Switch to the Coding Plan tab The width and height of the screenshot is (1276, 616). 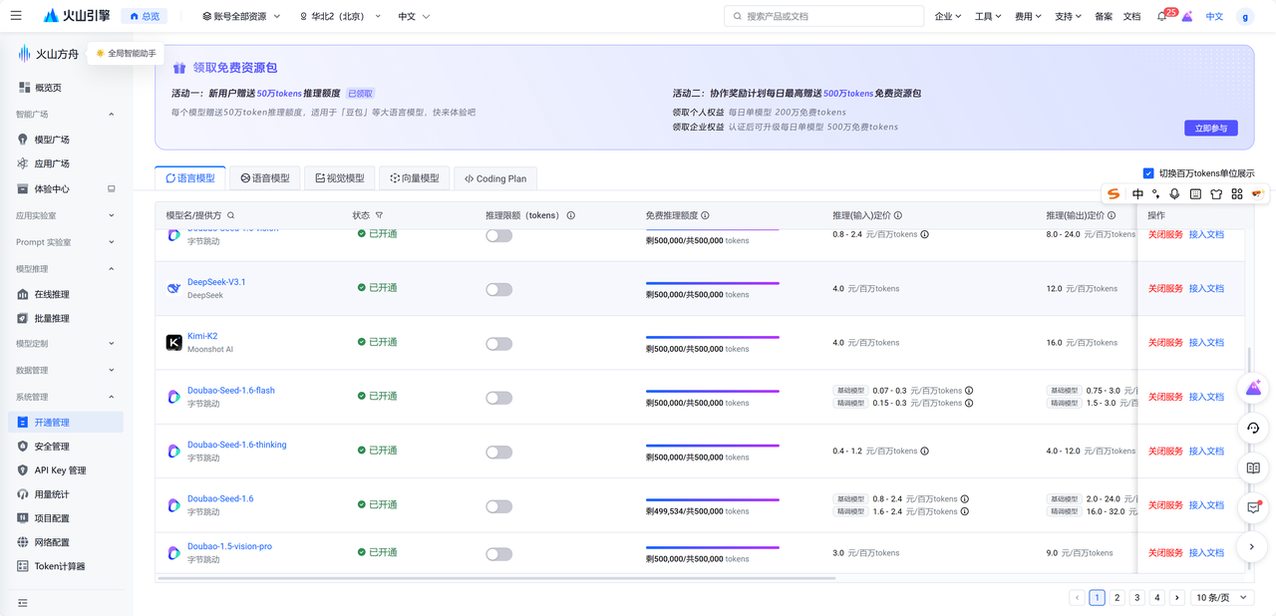pos(494,178)
